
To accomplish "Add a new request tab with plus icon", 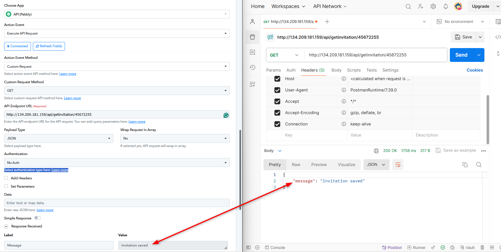I will (x=327, y=22).
